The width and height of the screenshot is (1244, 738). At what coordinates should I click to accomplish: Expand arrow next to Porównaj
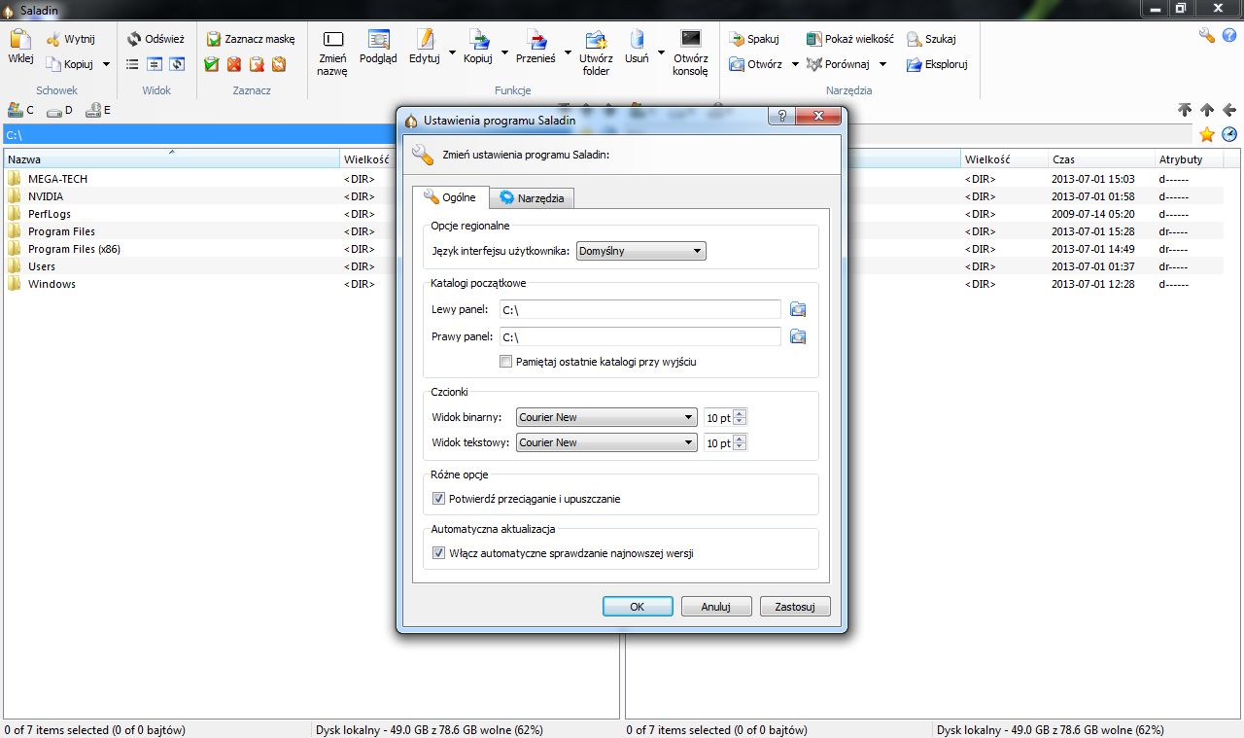tap(882, 64)
